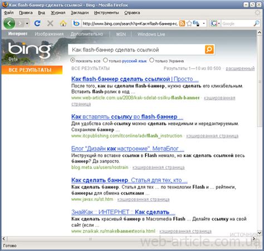Screen dimensions: 264x251
Task: Open cached page for znaikak.ru result
Action: tap(185, 231)
